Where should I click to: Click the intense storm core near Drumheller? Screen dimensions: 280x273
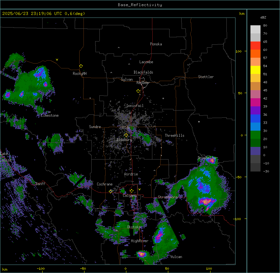[212, 160]
